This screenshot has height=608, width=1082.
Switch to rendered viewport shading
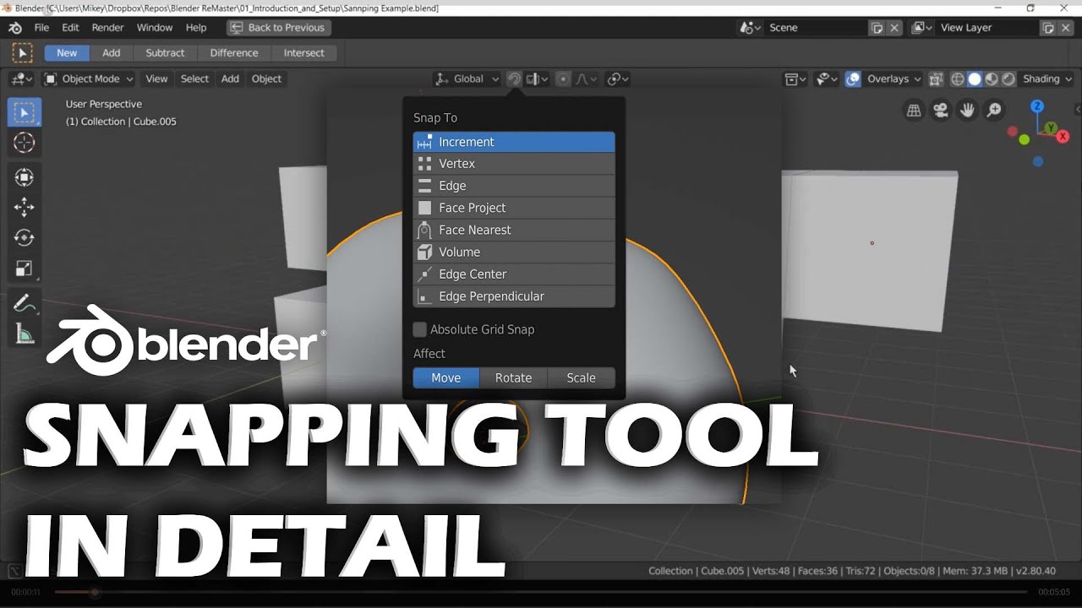pyautogui.click(x=1008, y=79)
